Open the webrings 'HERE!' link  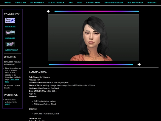pyautogui.click(x=7, y=104)
